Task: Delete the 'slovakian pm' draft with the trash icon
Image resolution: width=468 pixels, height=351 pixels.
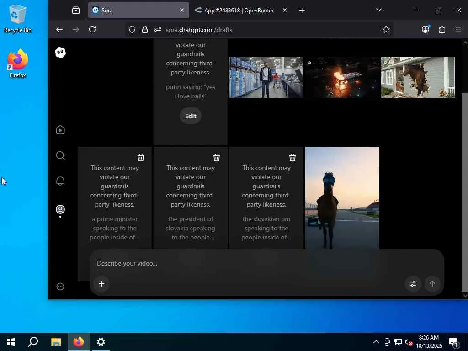Action: click(292, 157)
